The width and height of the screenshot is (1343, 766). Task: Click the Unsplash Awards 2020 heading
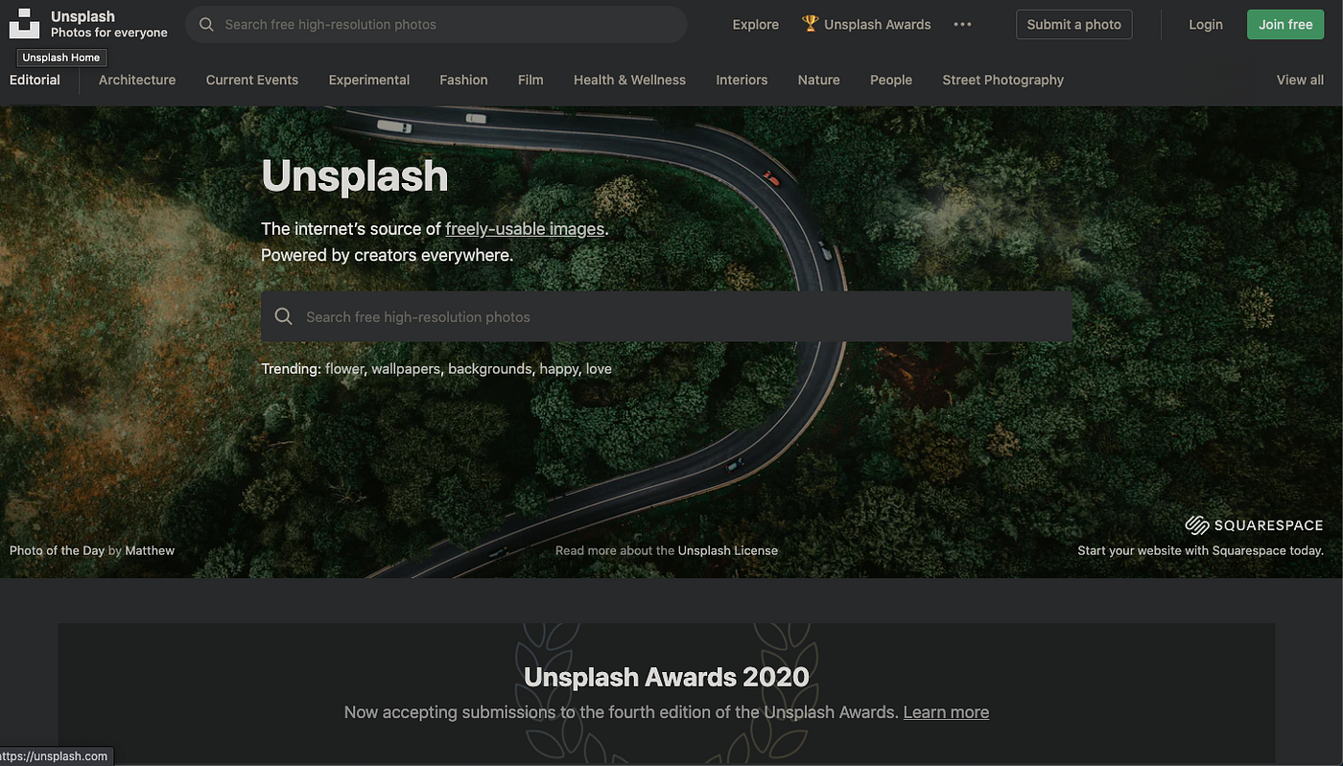click(667, 677)
